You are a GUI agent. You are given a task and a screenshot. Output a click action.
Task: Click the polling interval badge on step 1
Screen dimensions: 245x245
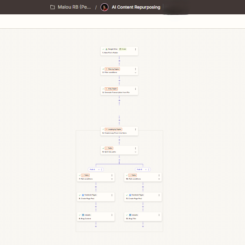pyautogui.click(x=123, y=49)
